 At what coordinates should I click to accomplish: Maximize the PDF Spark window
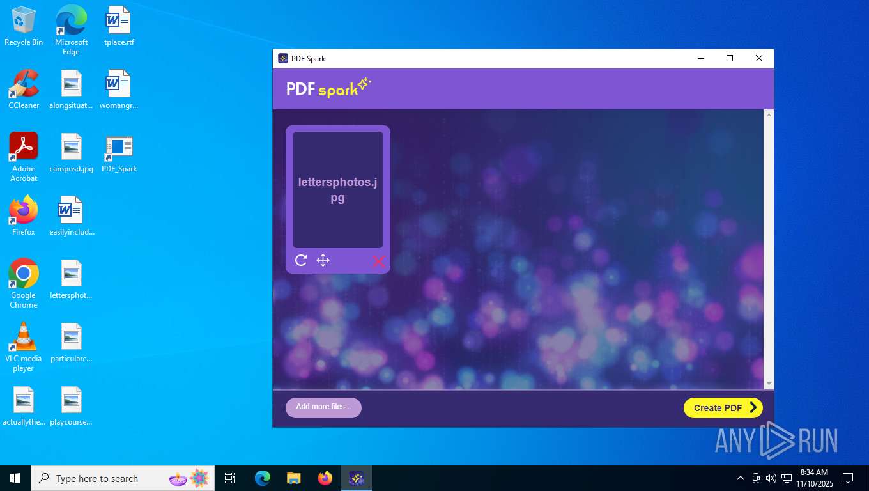(730, 58)
